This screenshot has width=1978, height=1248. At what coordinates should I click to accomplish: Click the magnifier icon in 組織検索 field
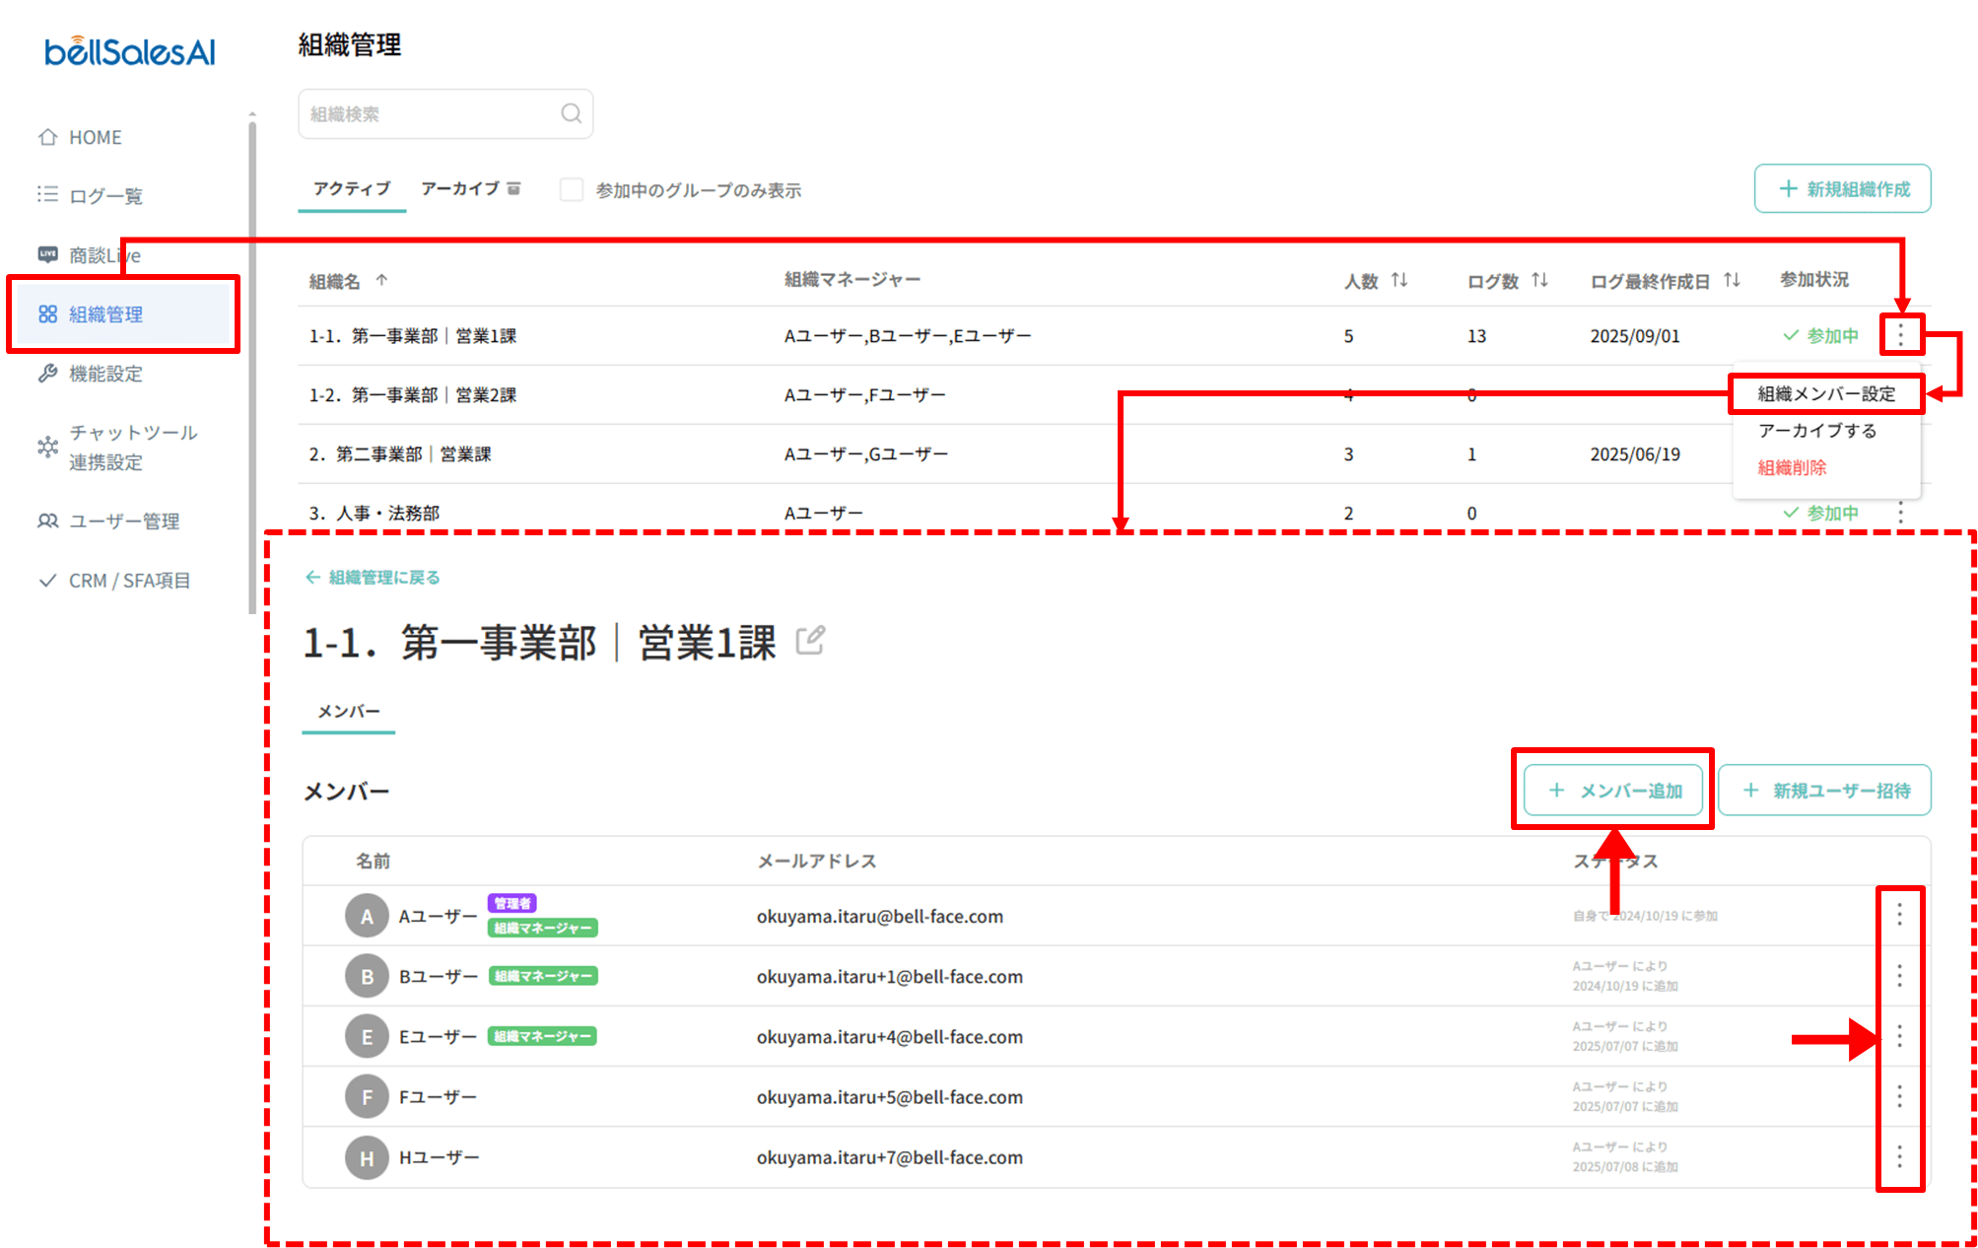pos(571,113)
